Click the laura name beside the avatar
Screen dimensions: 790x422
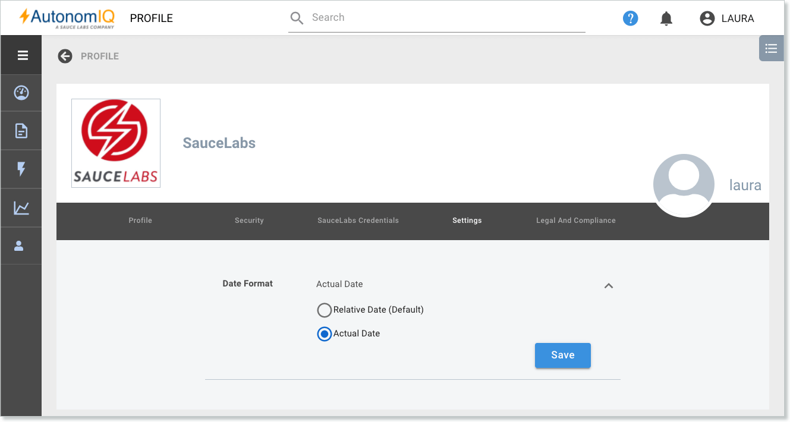[x=745, y=185]
